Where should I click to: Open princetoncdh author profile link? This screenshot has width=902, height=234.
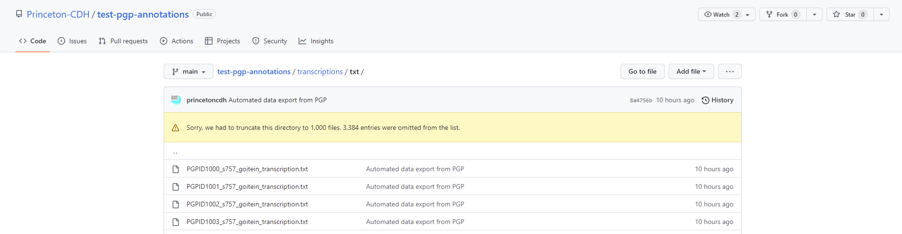[x=206, y=100]
